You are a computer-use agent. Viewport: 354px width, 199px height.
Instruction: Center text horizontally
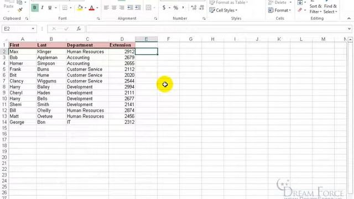114,8
